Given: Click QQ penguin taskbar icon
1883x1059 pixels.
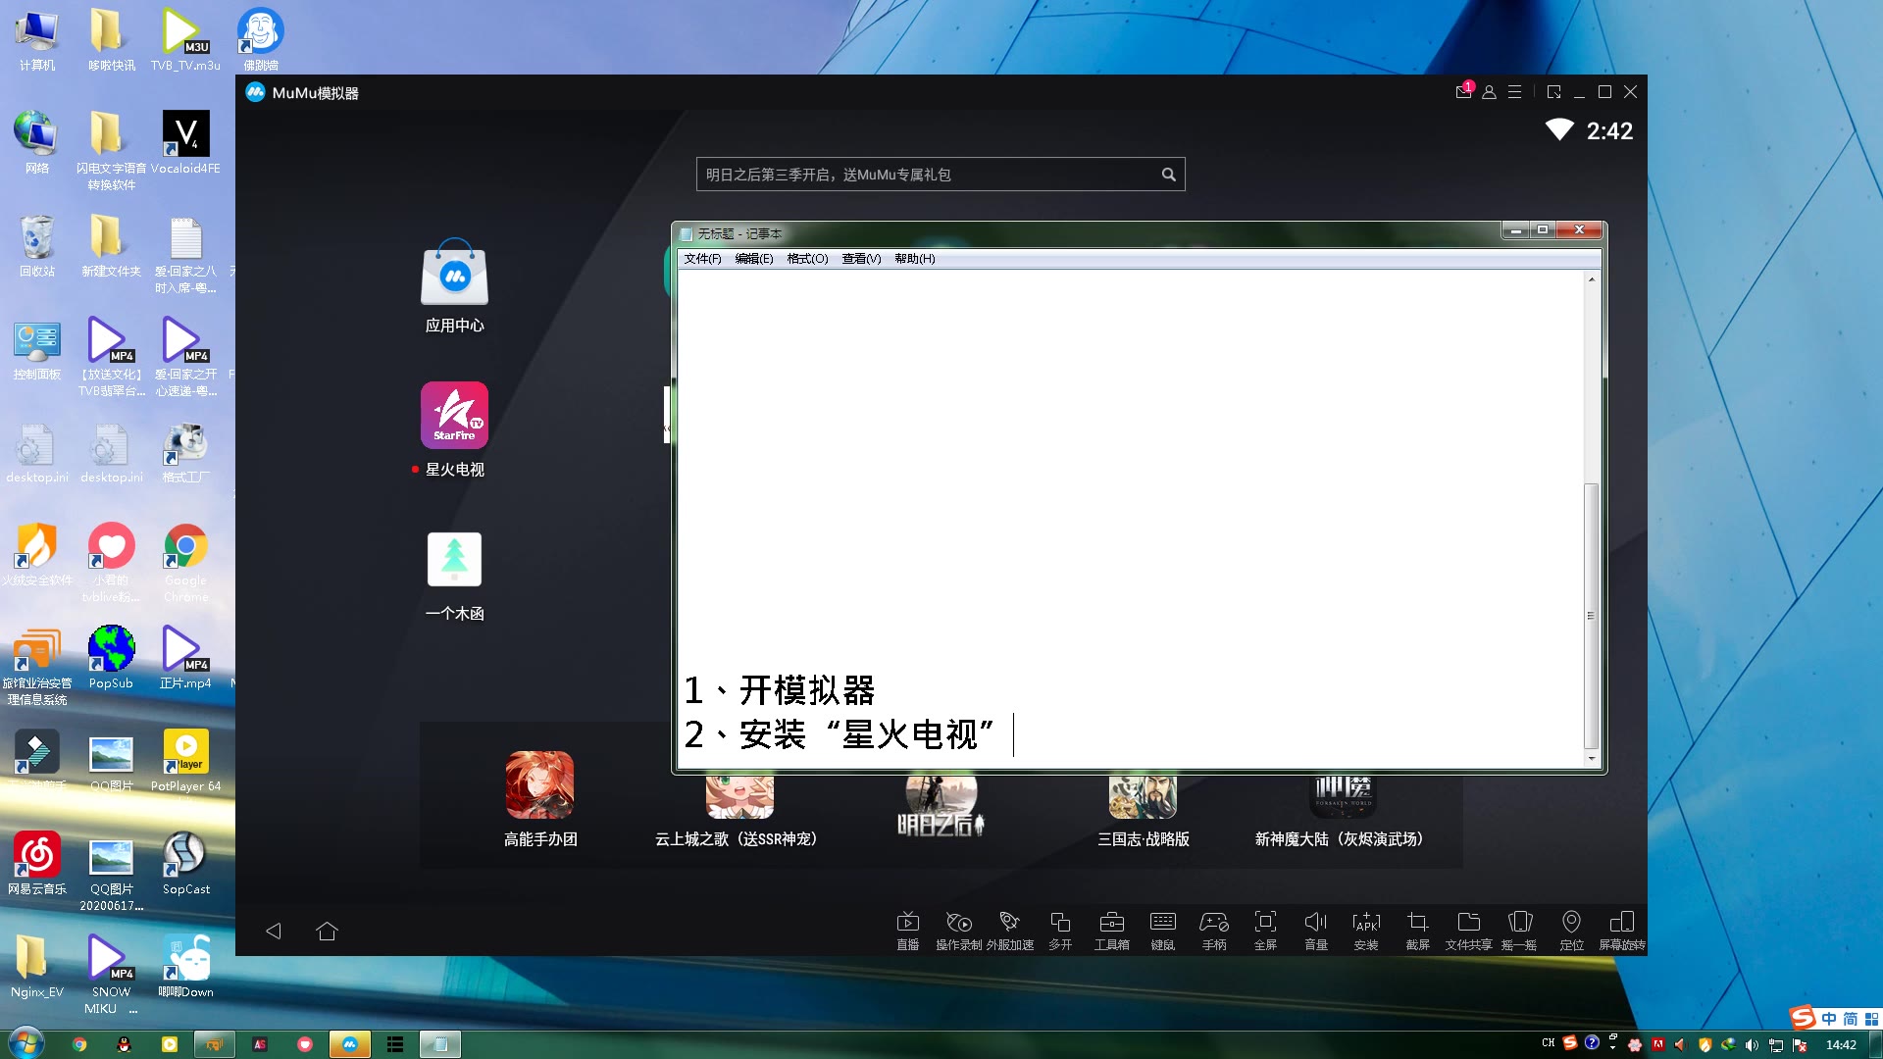Looking at the screenshot, I should 124,1044.
